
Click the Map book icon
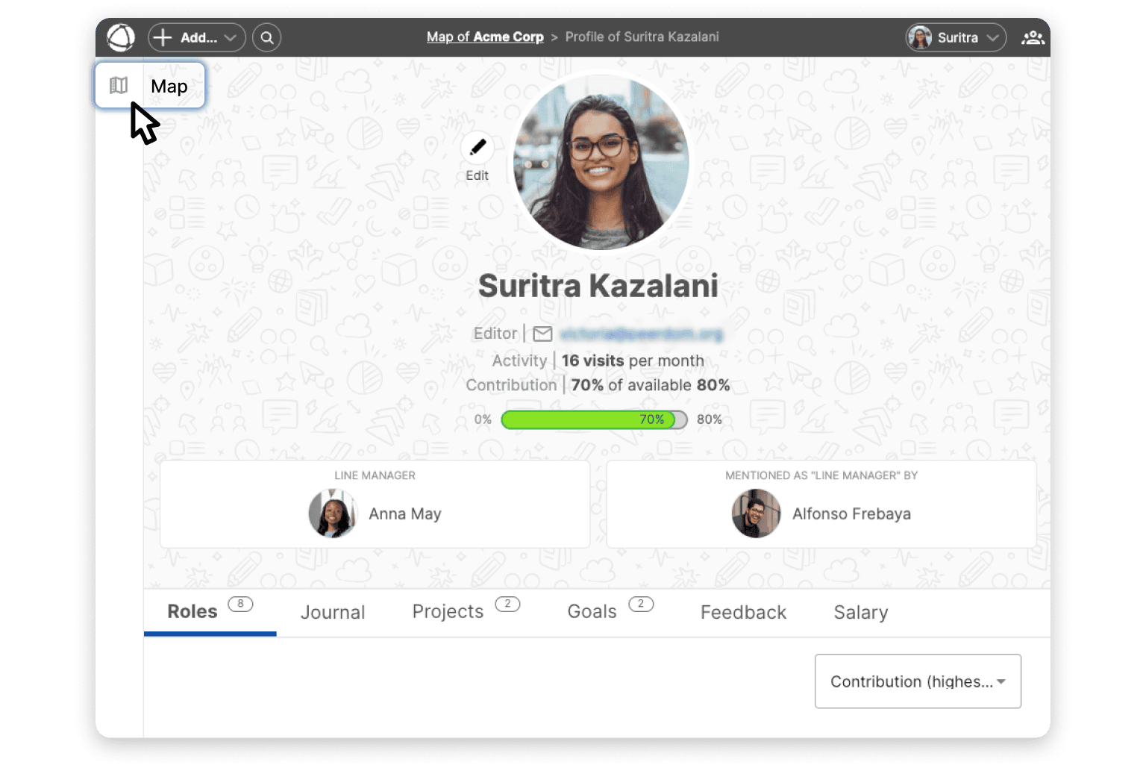[119, 86]
